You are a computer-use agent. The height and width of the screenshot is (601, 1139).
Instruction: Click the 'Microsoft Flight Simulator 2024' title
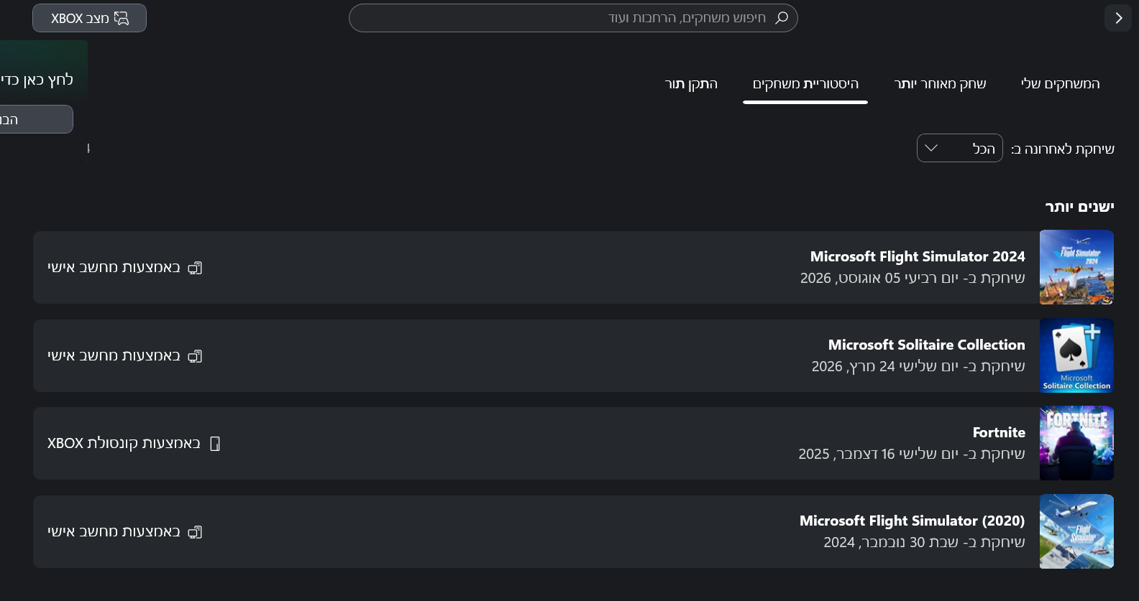point(918,256)
